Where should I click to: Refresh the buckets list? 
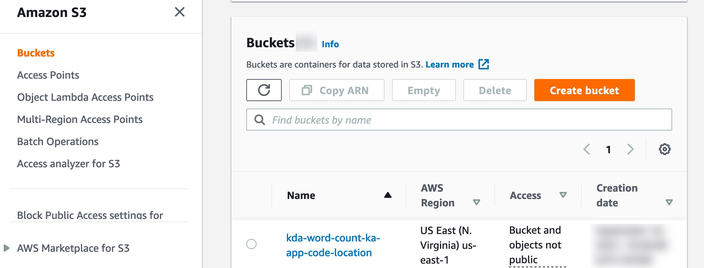point(264,90)
